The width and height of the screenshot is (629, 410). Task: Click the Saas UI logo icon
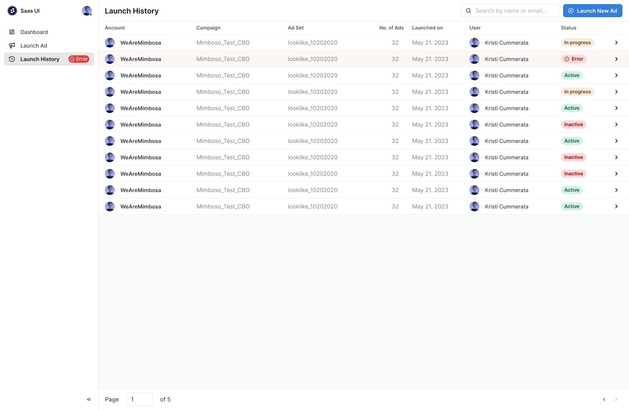[x=12, y=11]
